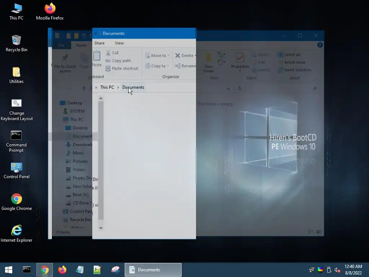Click the Properties icon in the ribbon
Screen dimensions: 369x277
[x=240, y=57]
